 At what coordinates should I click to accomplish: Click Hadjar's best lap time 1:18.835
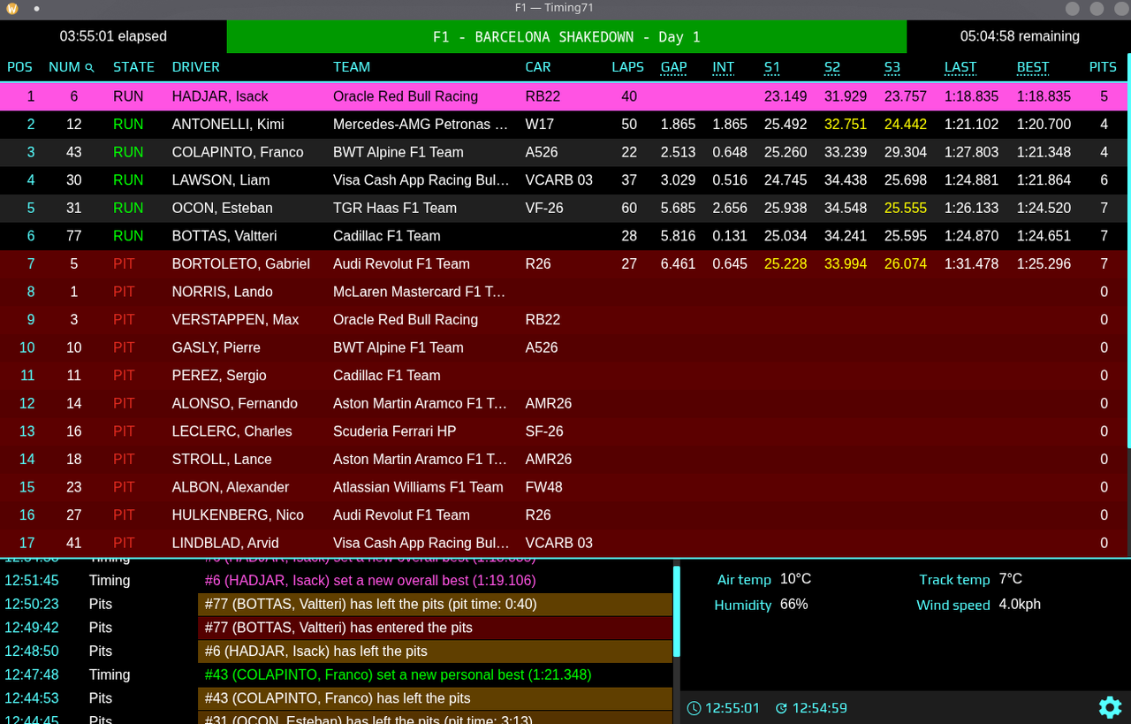point(1044,96)
